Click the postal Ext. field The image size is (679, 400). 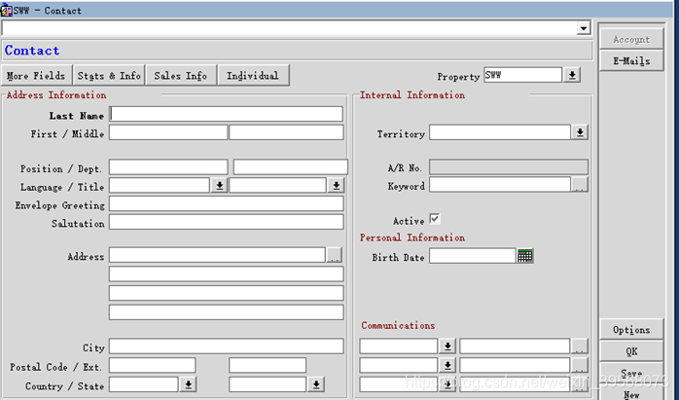tap(268, 365)
